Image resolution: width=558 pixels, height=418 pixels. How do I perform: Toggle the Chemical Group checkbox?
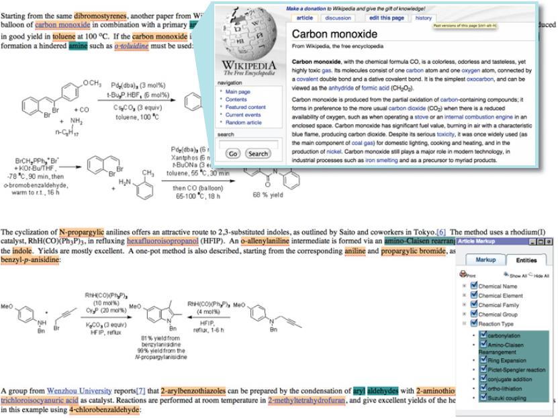[474, 314]
